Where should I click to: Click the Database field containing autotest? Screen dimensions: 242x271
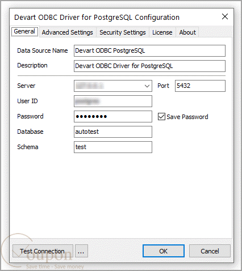(x=113, y=132)
